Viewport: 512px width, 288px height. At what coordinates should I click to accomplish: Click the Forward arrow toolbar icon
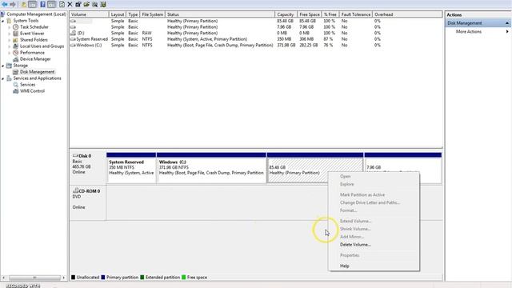click(13, 4)
